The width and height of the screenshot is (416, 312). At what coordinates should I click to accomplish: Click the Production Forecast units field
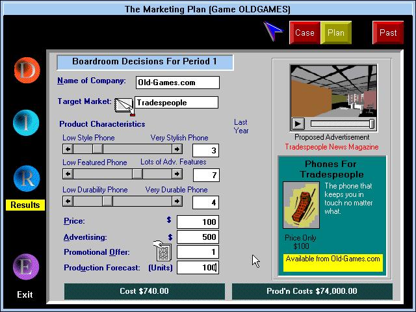pos(198,267)
